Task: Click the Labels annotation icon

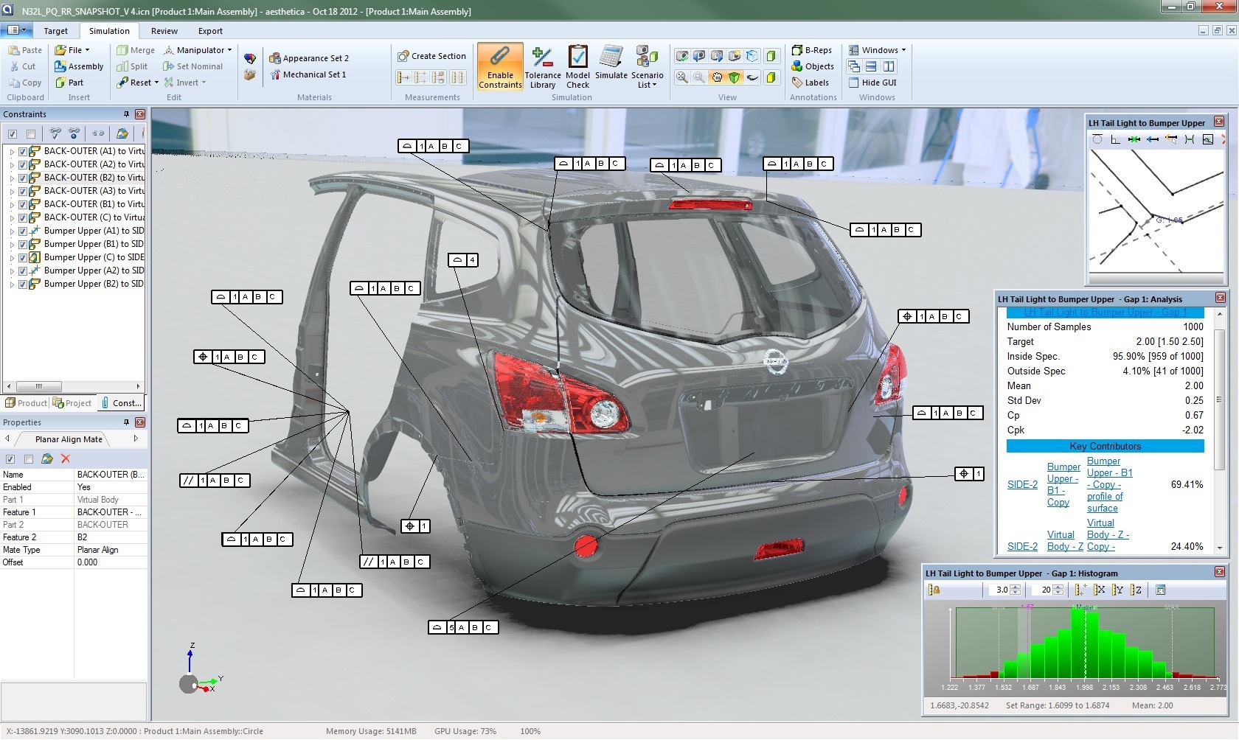Action: coord(797,83)
